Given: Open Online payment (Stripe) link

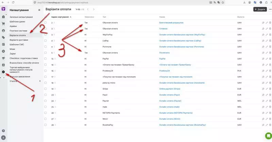Looking at the screenshot, I should click(170, 89).
